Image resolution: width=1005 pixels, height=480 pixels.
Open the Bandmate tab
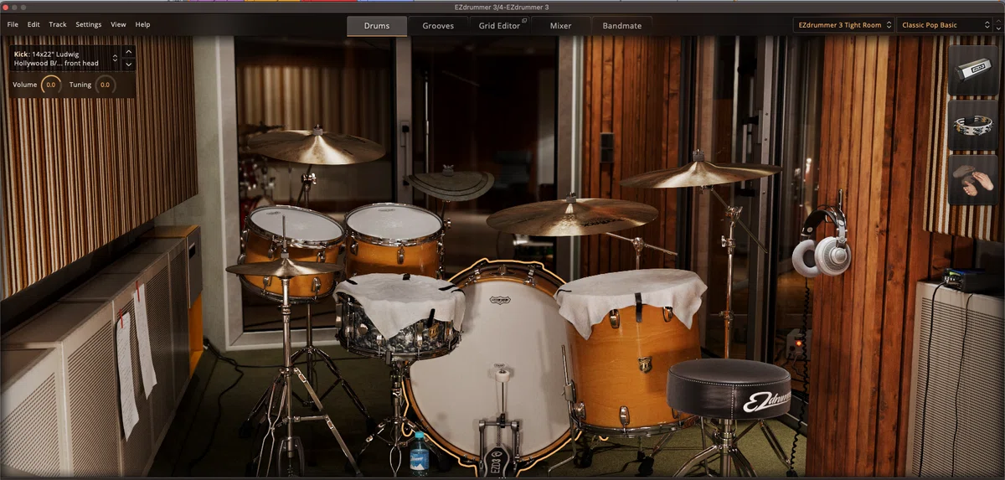click(622, 25)
